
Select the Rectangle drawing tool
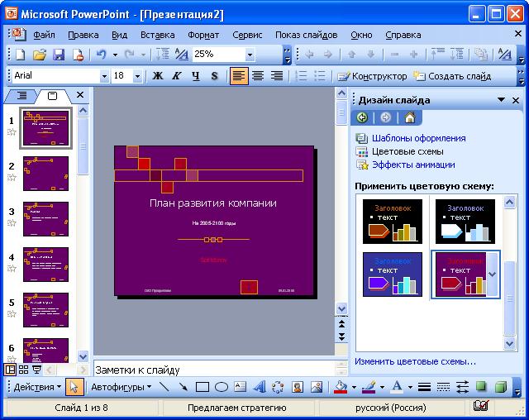[x=202, y=387]
